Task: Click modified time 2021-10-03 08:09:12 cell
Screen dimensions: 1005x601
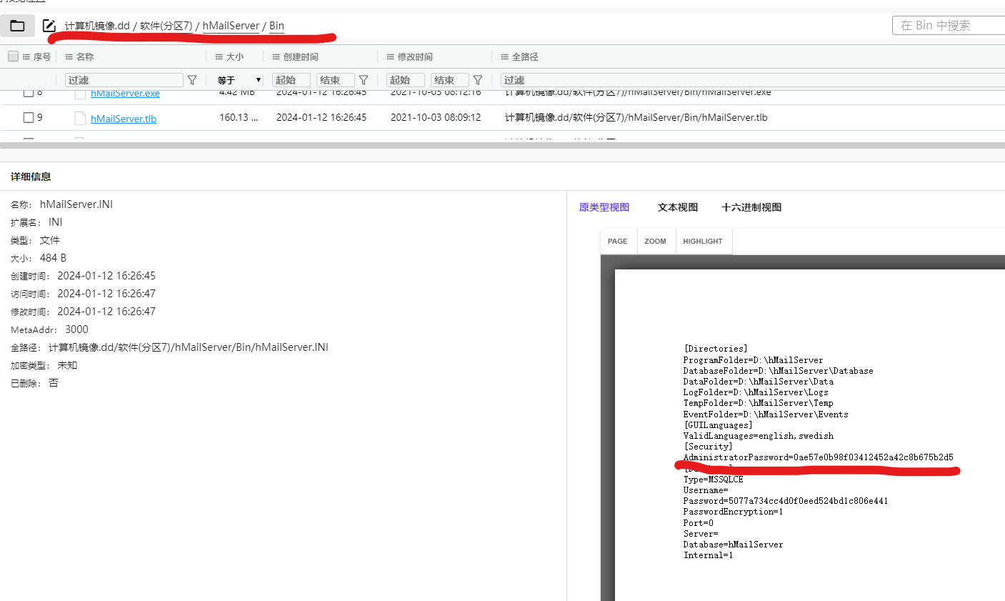Action: pos(436,117)
